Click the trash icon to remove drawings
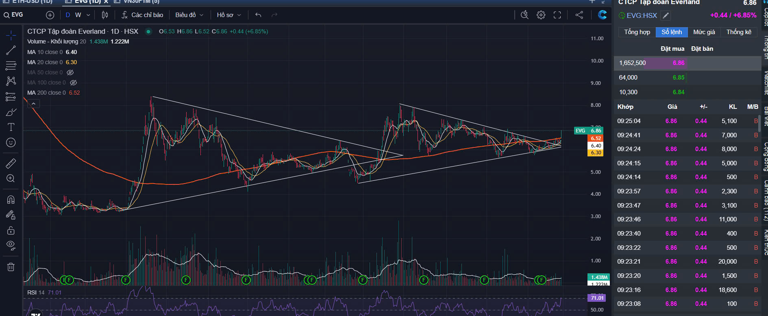This screenshot has width=768, height=316. [11, 267]
